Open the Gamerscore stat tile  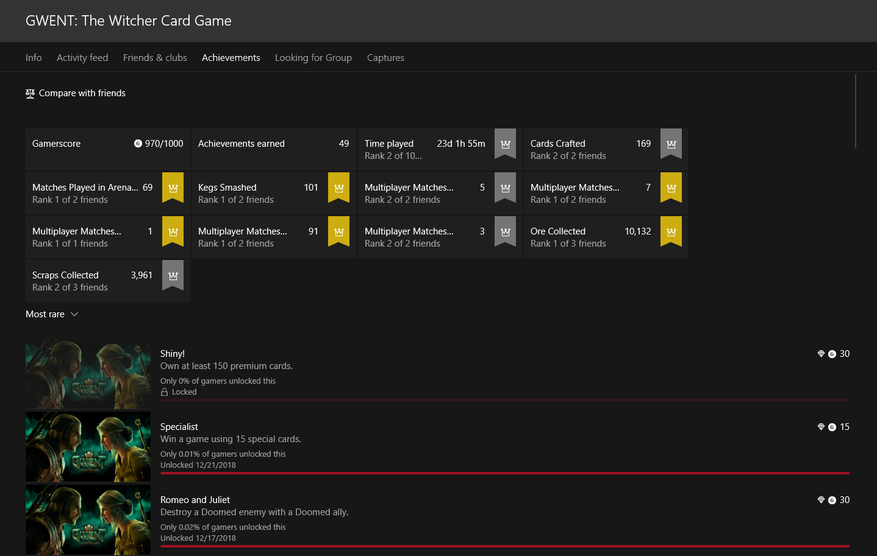click(x=108, y=149)
